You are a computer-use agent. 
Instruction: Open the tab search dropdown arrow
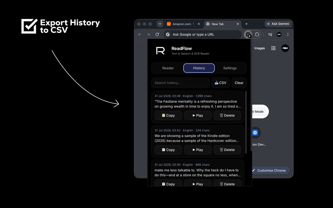160,24
